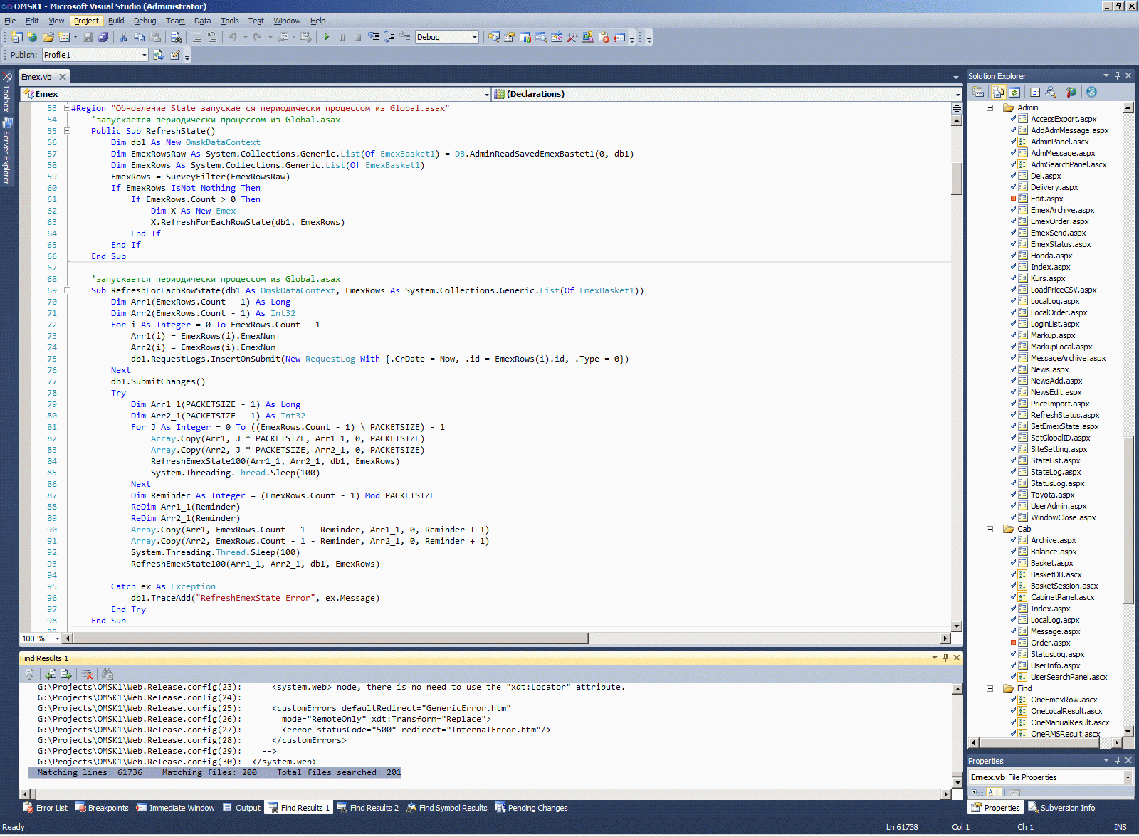This screenshot has width=1139, height=837.
Task: Collapse the Cab folder in Solution Explorer
Action: (990, 529)
